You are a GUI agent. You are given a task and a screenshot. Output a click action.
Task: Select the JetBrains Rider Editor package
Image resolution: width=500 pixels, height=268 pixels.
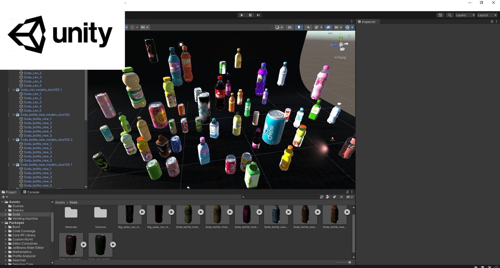pyautogui.click(x=28, y=248)
